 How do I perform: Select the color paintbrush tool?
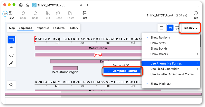[11, 63]
